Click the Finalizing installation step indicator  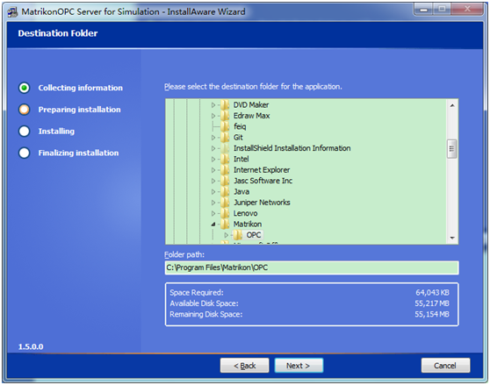point(24,153)
